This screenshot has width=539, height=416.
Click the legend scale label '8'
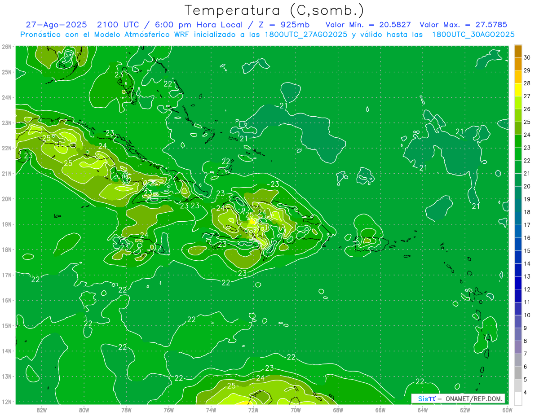pyautogui.click(x=526, y=341)
